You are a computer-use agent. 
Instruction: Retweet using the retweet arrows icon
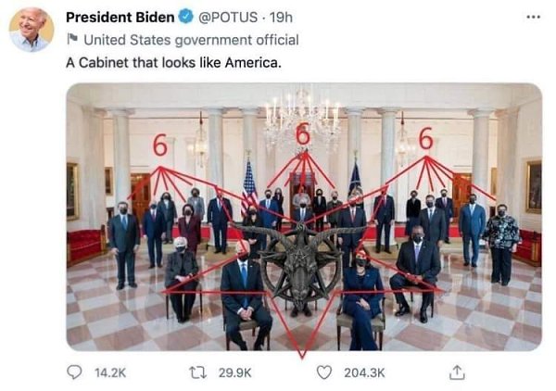pos(198,372)
